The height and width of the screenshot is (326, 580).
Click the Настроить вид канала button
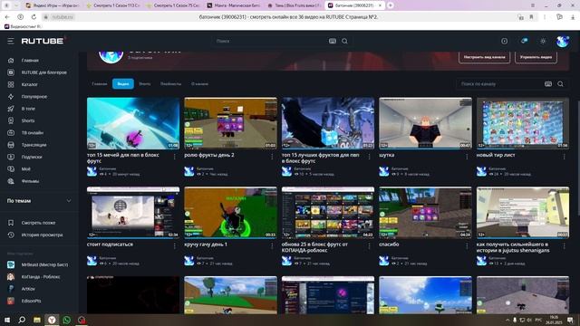point(484,57)
